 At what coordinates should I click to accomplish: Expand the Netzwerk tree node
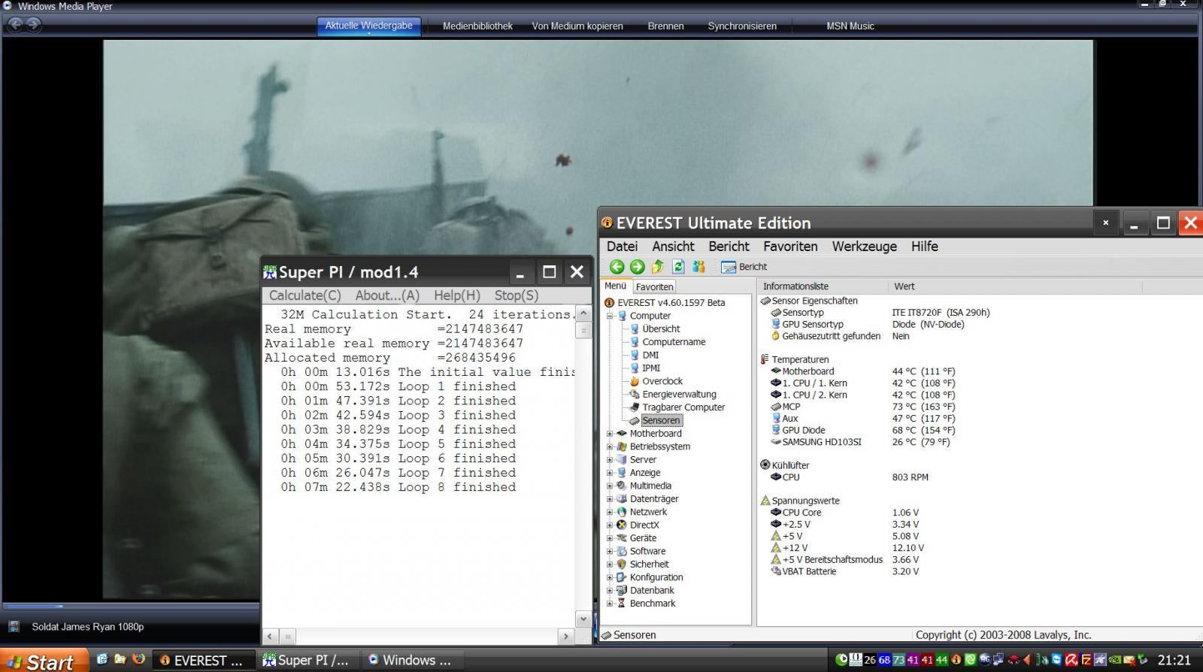(610, 512)
